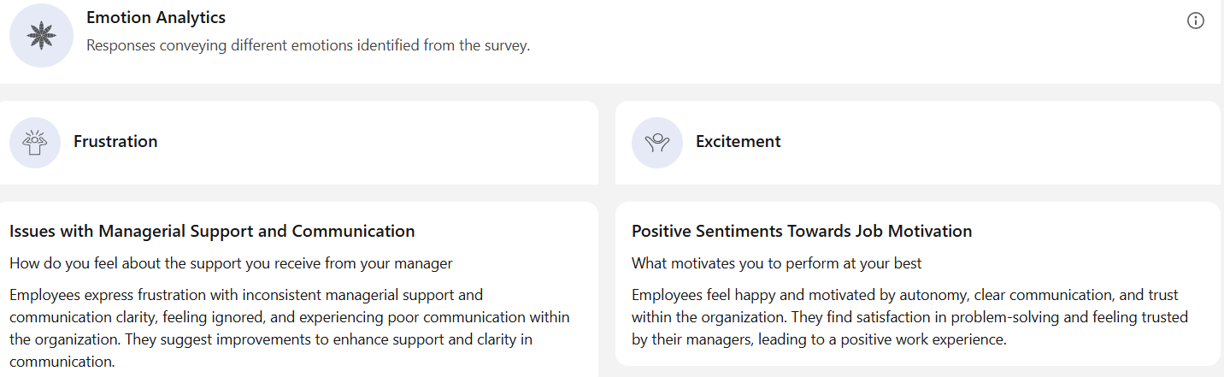Screen dimensions: 1224x377
Task: Click the survey responses description subtitle
Action: pos(309,45)
